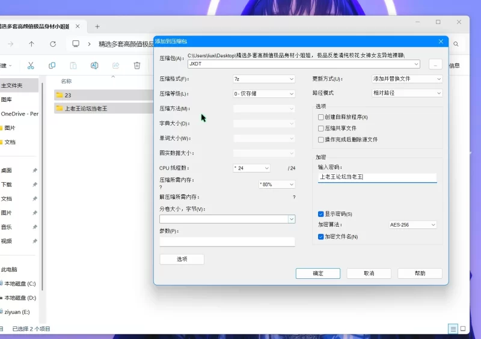Screen dimensions: 481x339
Task: Click the 名称 column header
Action: pos(66,81)
